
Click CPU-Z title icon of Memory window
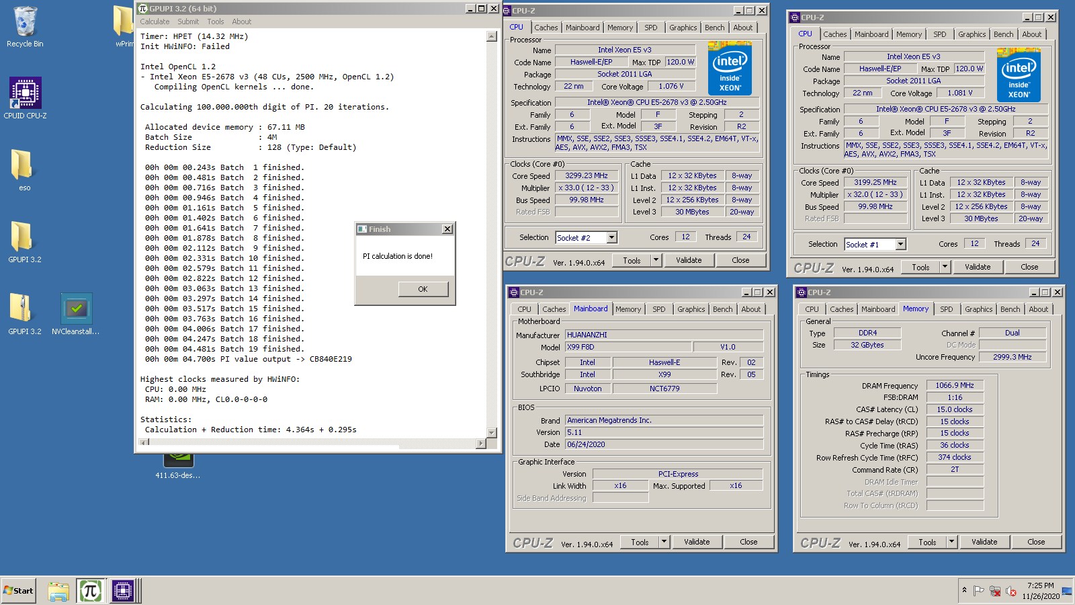coord(802,292)
